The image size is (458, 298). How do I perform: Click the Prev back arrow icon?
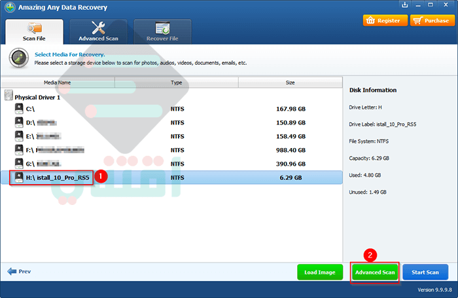click(x=12, y=272)
